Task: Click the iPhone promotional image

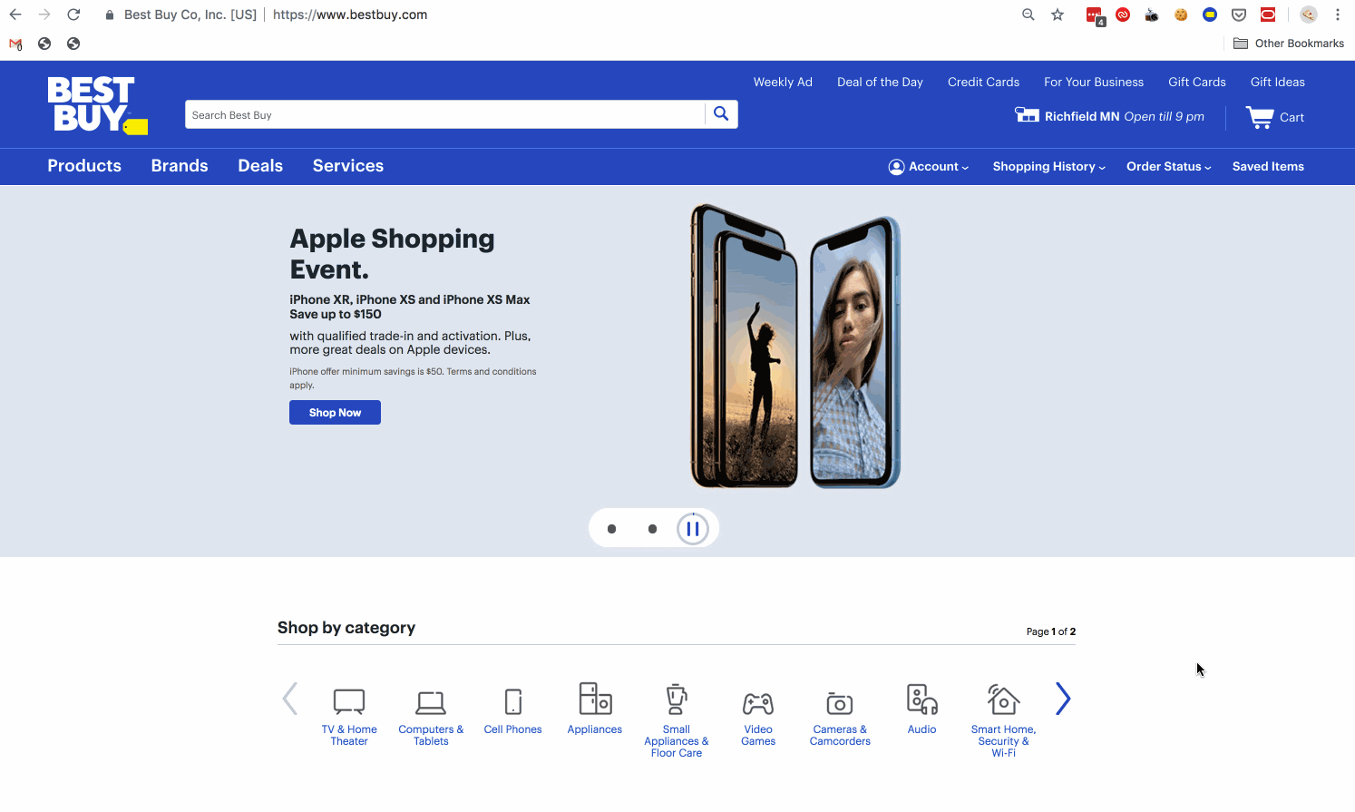Action: point(795,347)
